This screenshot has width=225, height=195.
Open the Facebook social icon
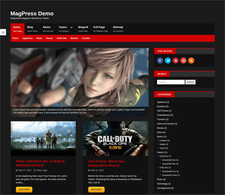point(160,61)
